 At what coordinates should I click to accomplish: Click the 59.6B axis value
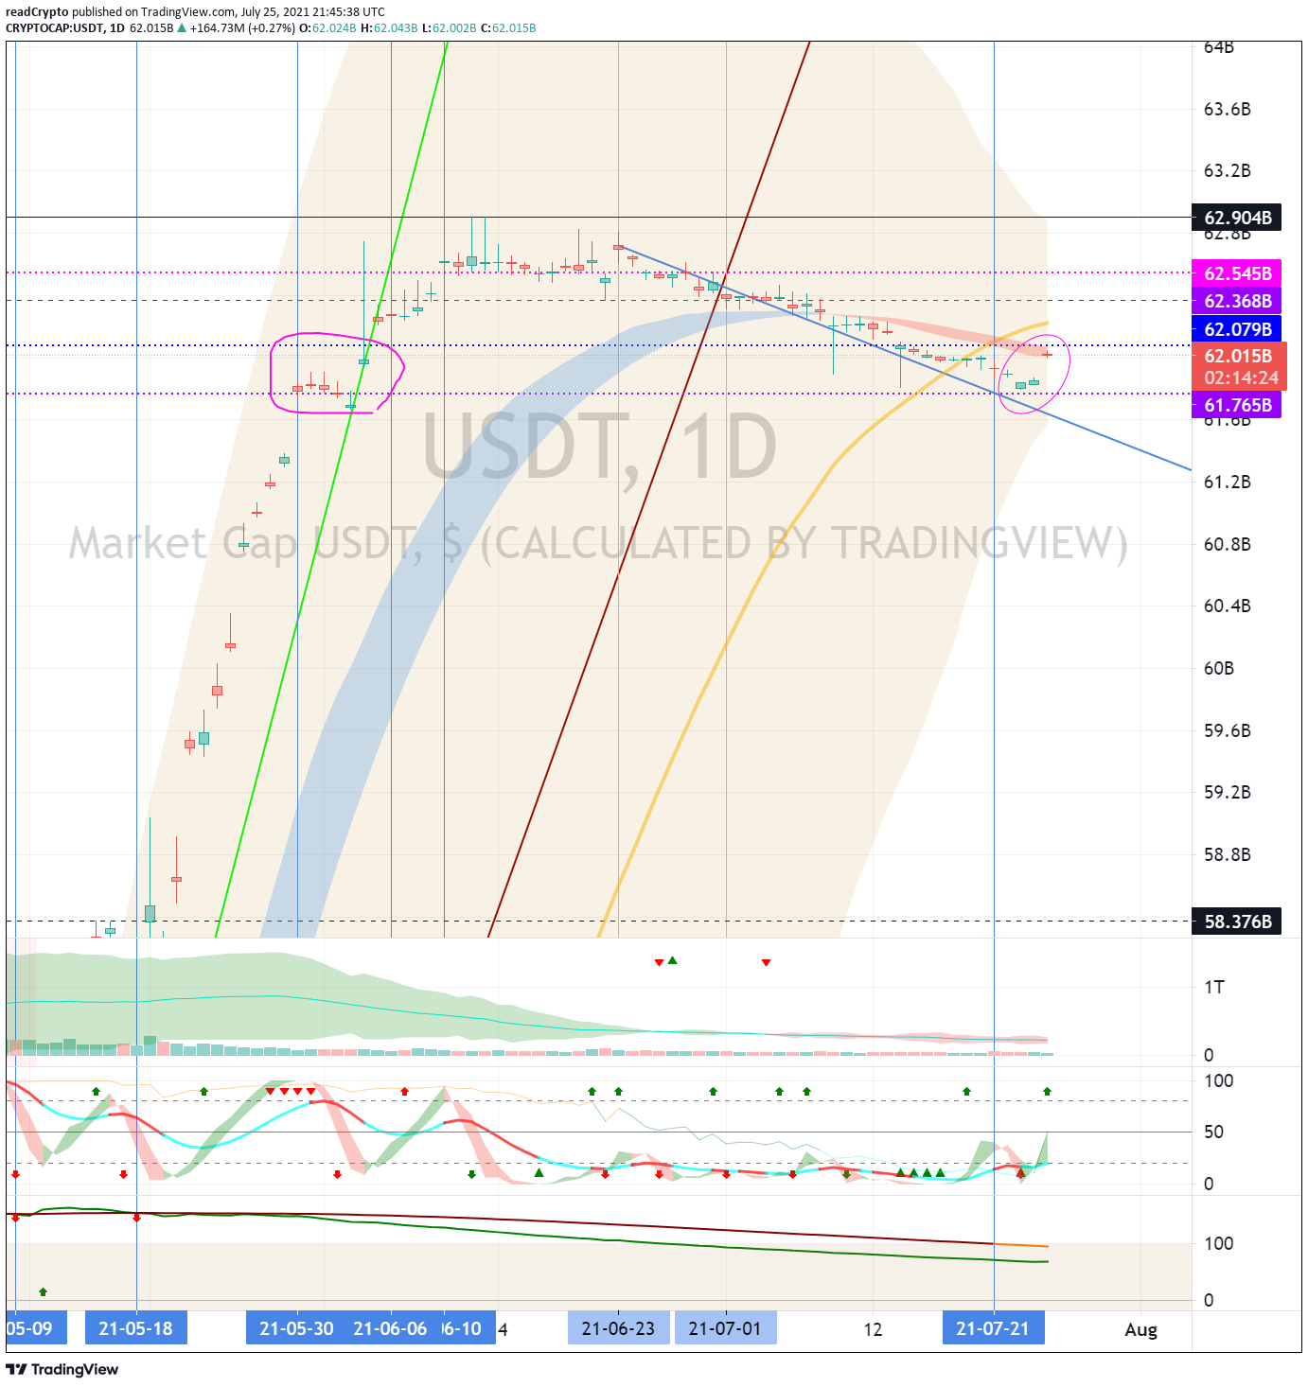pos(1227,730)
